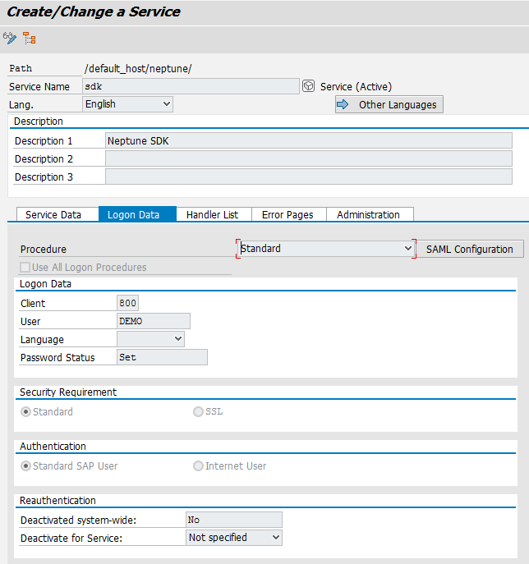Select the Internet User authentication radio

pyautogui.click(x=198, y=465)
